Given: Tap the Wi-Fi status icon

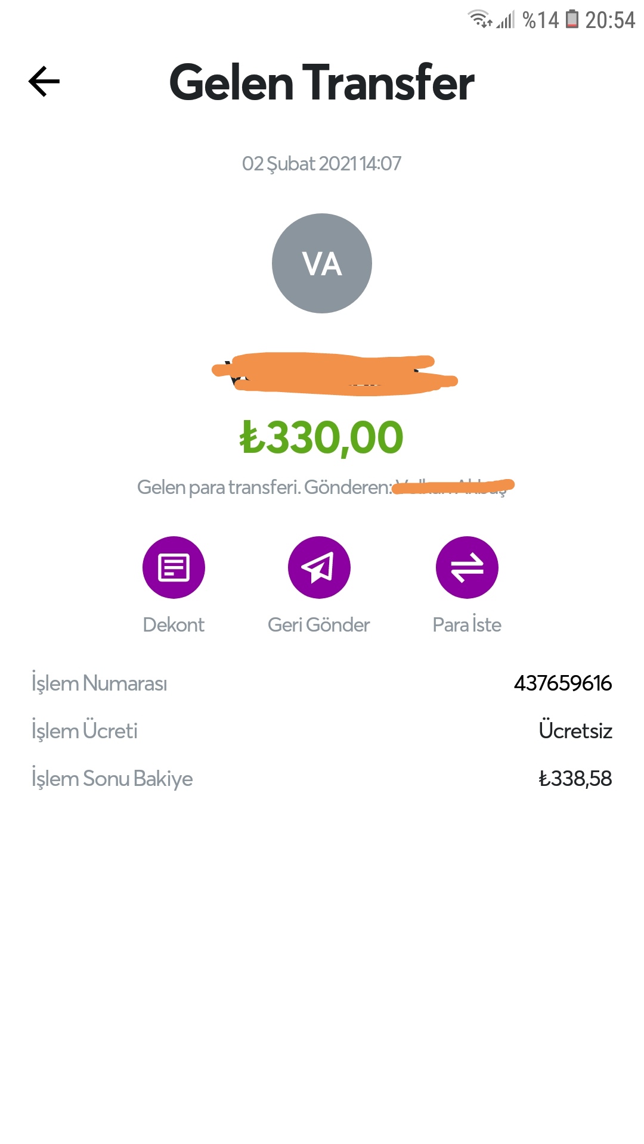Looking at the screenshot, I should 480,19.
